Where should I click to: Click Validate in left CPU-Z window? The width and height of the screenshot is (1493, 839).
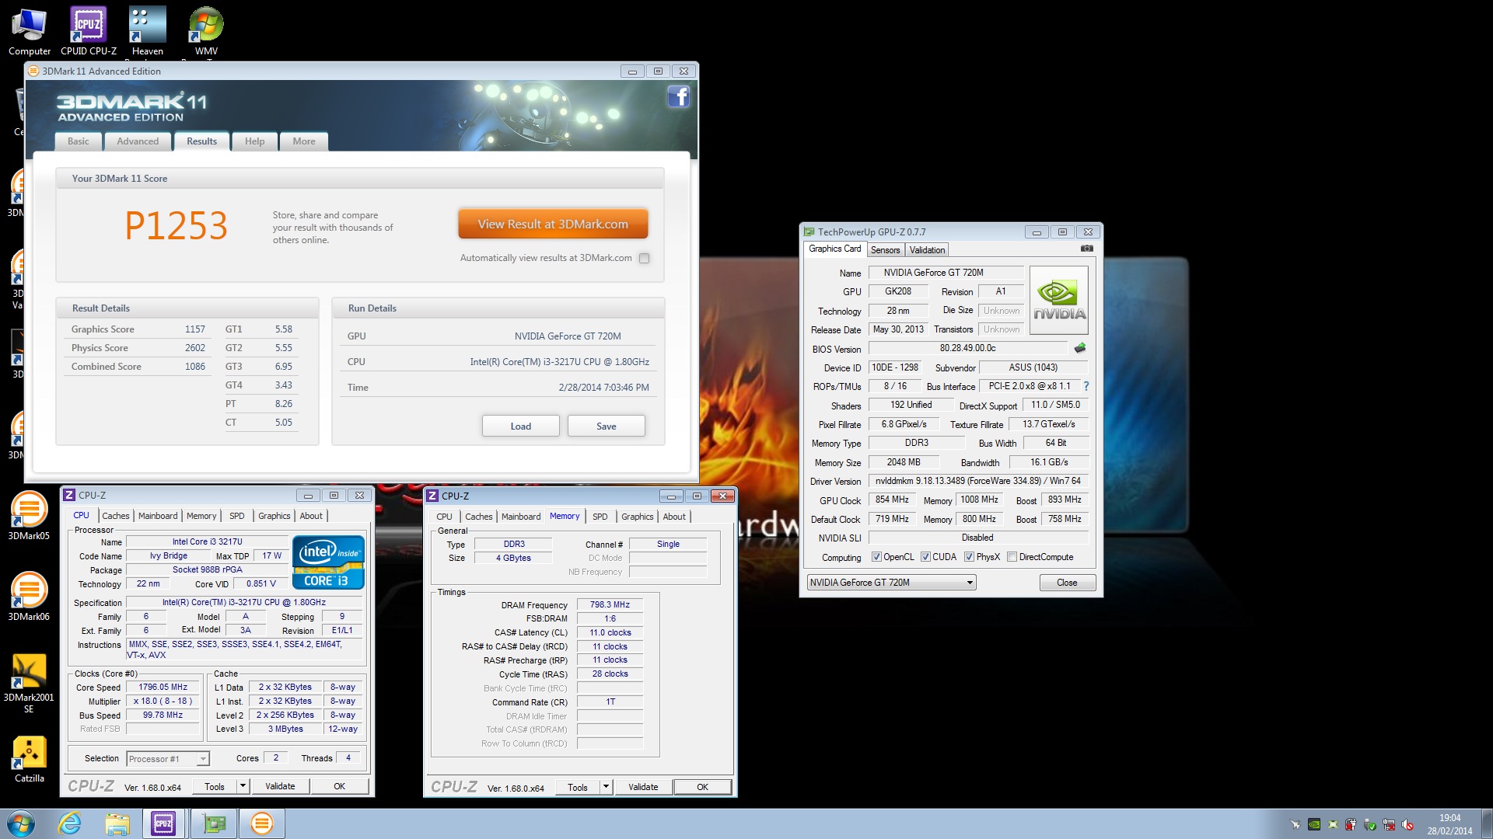[280, 786]
